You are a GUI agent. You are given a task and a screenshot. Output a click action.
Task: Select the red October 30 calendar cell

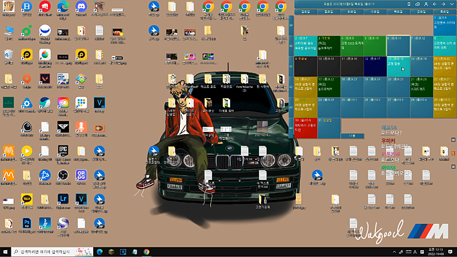coord(305,128)
